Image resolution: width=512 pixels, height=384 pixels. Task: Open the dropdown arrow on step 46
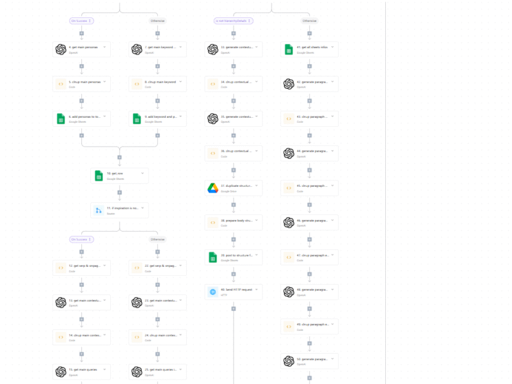[332, 220]
